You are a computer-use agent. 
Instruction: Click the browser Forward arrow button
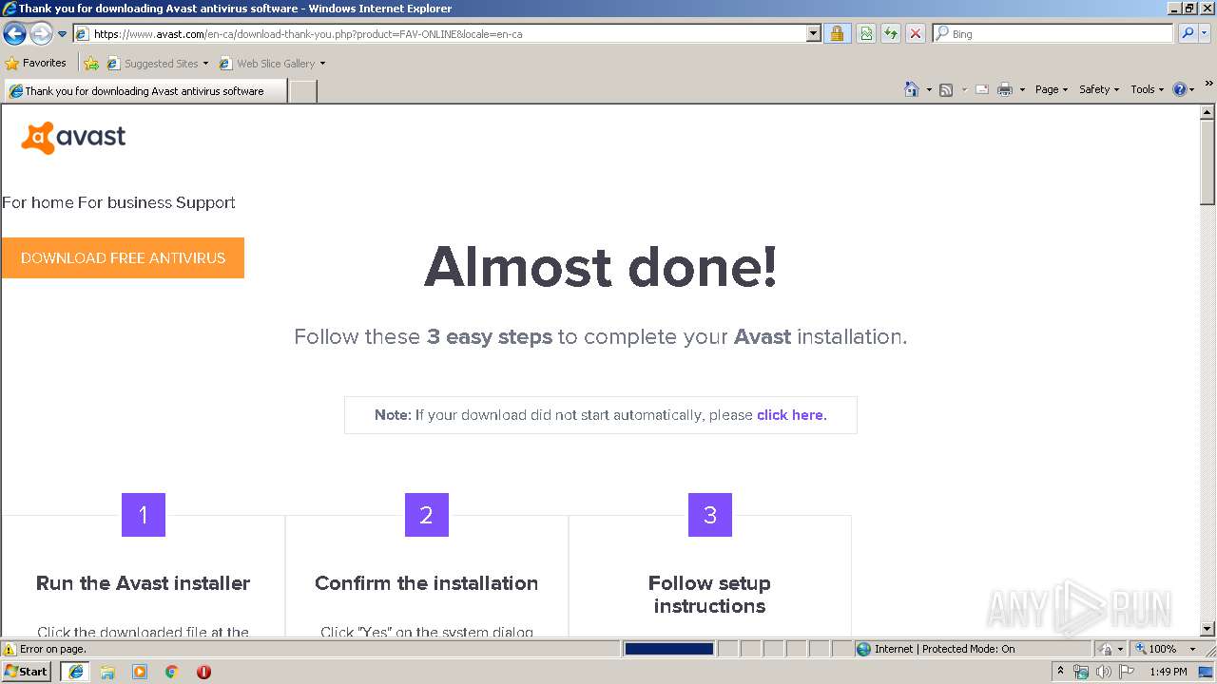click(41, 34)
